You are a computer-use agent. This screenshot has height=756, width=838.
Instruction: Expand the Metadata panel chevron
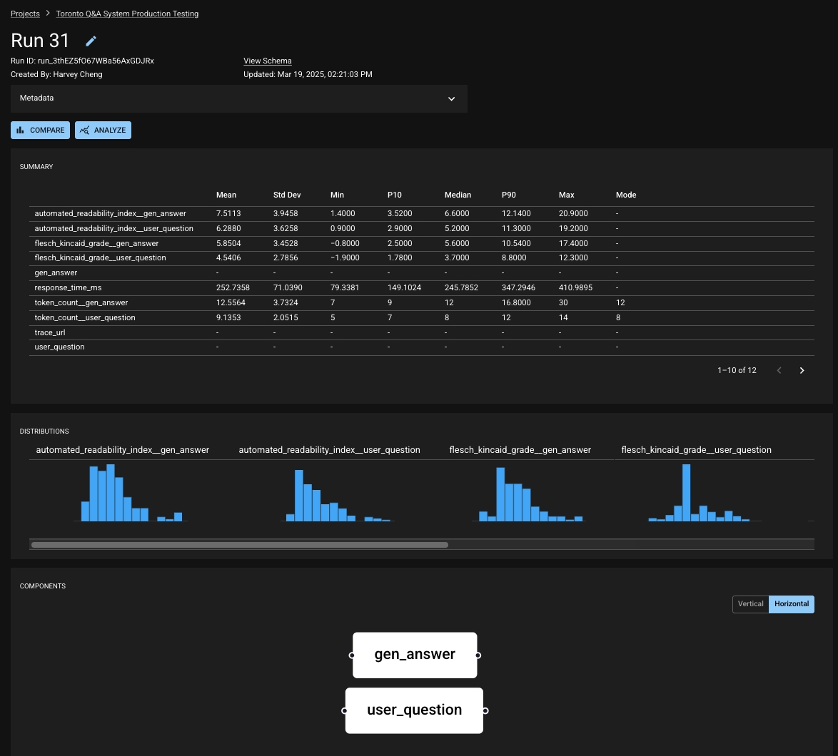point(451,98)
